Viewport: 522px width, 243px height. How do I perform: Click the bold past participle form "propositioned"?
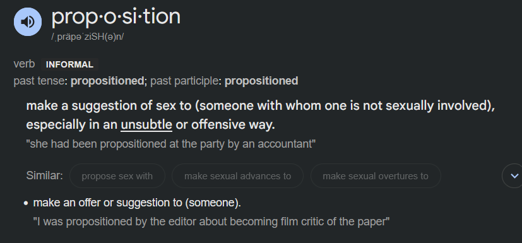261,81
